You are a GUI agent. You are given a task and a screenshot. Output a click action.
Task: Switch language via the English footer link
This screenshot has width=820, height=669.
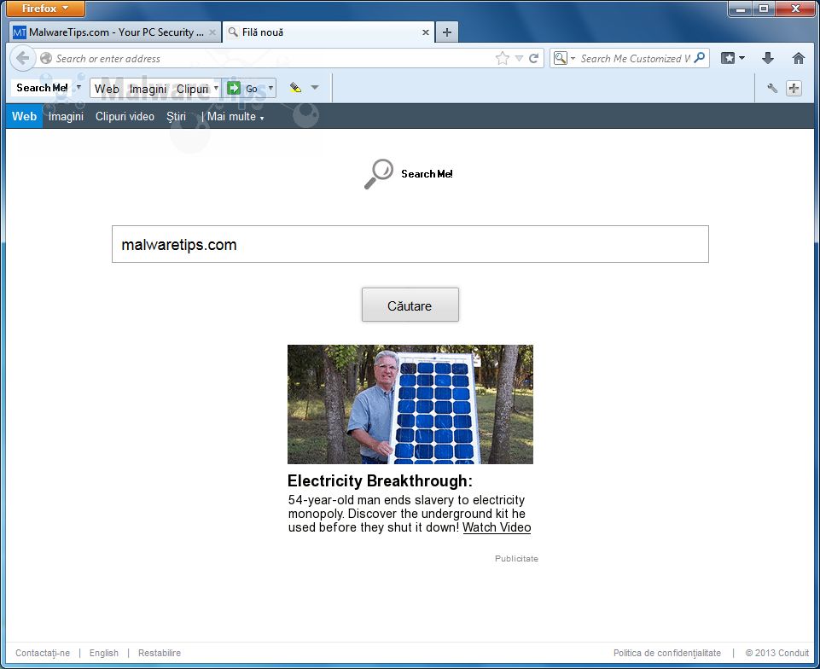tap(103, 653)
